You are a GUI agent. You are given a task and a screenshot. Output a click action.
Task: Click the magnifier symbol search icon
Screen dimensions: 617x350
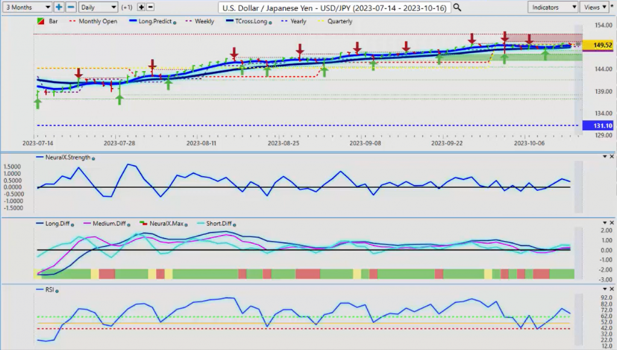tap(457, 7)
